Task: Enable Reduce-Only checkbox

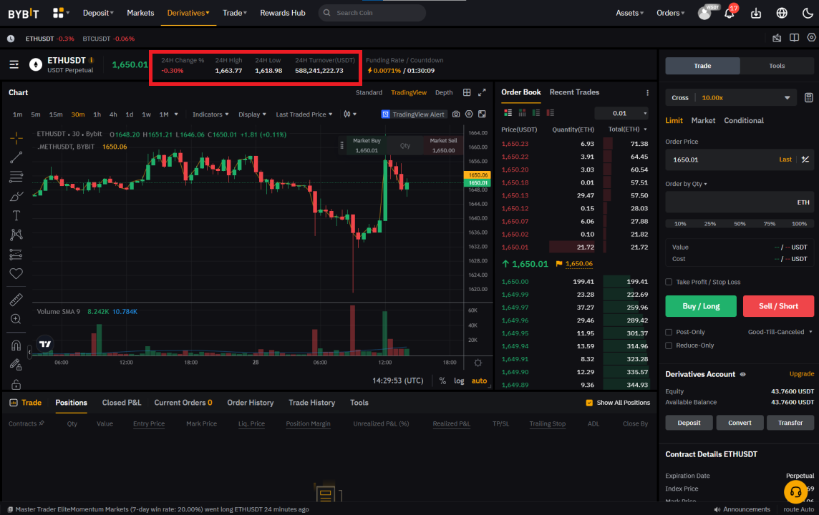Action: (x=669, y=345)
